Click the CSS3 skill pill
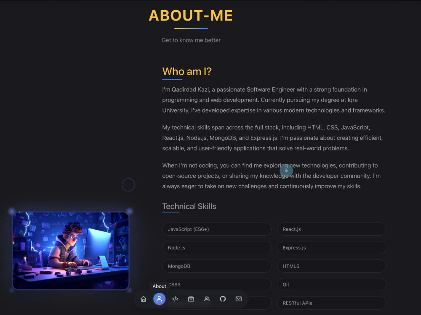This screenshot has height=315, width=421. pyautogui.click(x=217, y=285)
